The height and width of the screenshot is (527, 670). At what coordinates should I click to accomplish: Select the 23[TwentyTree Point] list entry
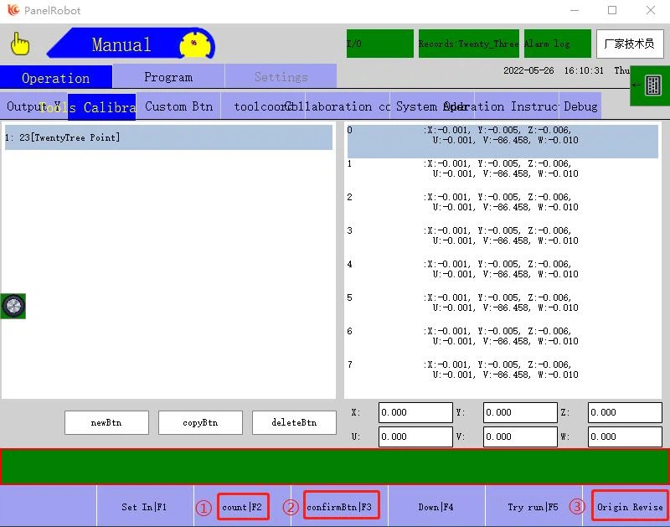pyautogui.click(x=167, y=137)
